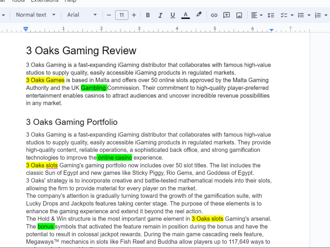
Task: Click the words 'Malta Gaming' in the first section
Action: click(250, 80)
